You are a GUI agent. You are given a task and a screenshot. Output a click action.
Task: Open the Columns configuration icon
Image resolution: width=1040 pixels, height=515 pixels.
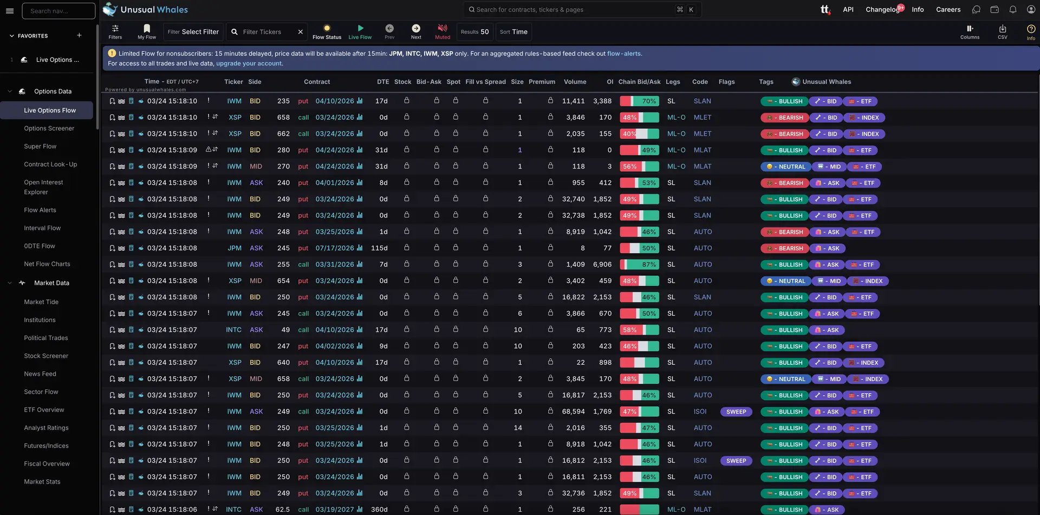[x=970, y=32]
